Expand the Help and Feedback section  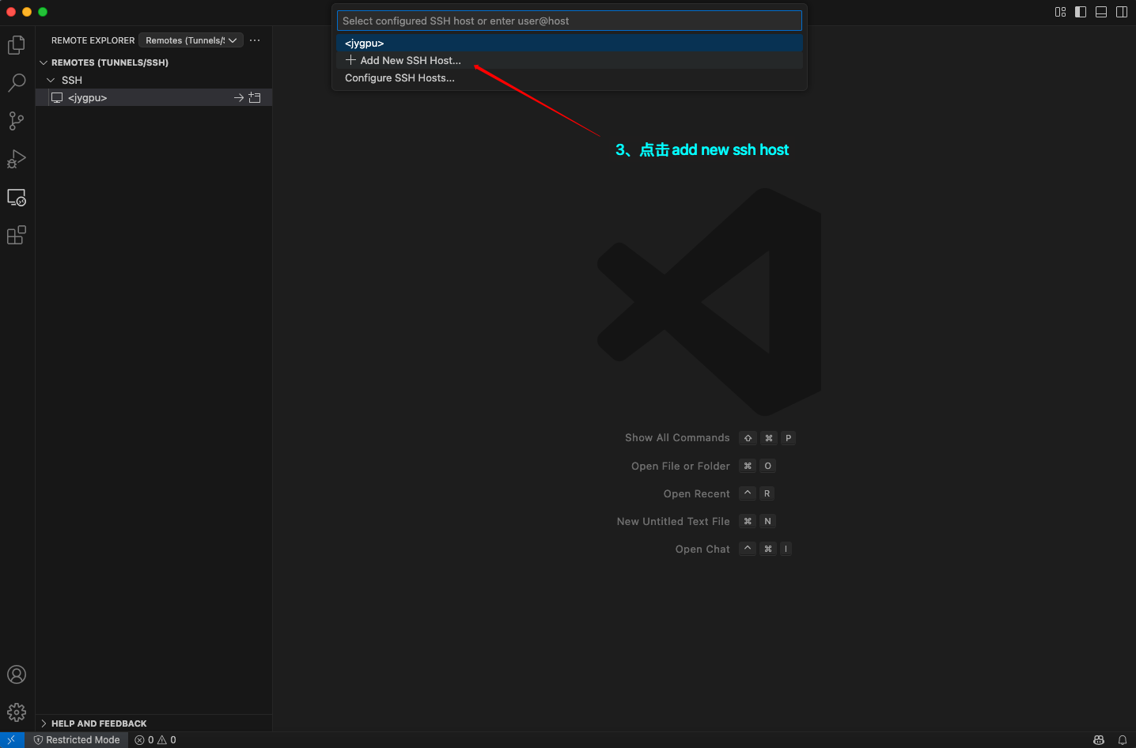point(44,723)
